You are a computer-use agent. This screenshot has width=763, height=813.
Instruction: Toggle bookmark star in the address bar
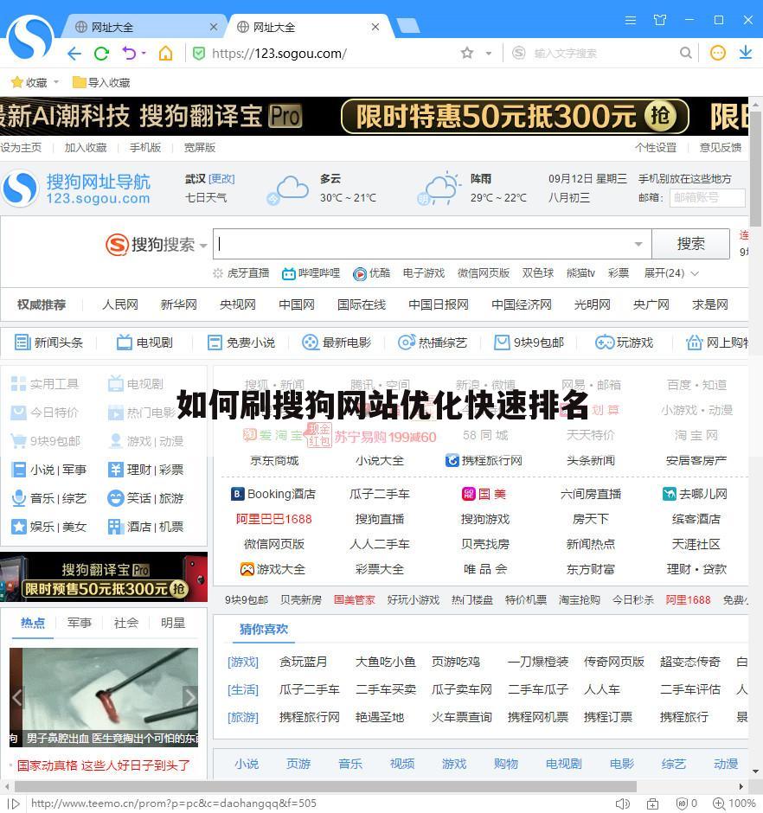coord(466,53)
